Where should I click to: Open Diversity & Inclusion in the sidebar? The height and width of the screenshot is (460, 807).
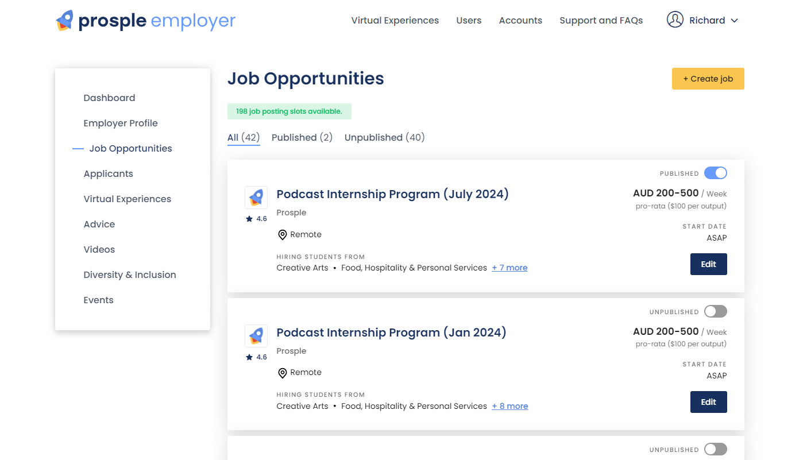tap(130, 275)
